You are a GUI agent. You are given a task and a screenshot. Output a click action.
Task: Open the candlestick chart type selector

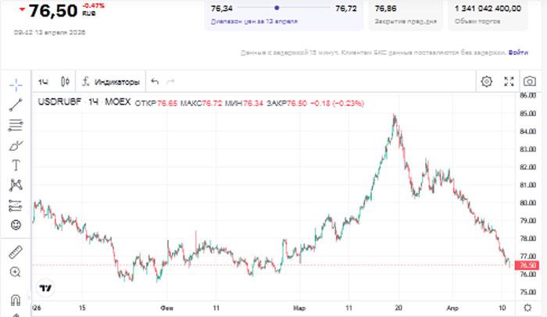pyautogui.click(x=65, y=81)
